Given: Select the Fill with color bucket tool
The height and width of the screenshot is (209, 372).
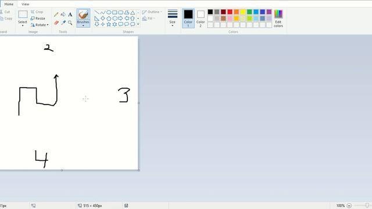Looking at the screenshot, I should (63, 15).
